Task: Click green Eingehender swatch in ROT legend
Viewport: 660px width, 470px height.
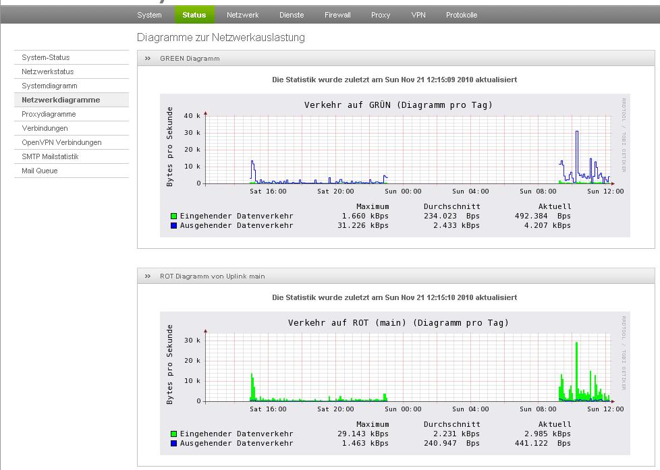Action: point(174,434)
